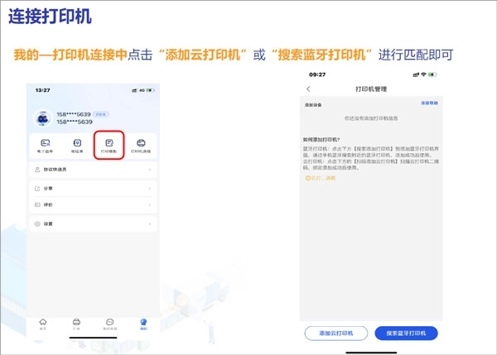Tap the small badge beside phone number

click(x=101, y=113)
